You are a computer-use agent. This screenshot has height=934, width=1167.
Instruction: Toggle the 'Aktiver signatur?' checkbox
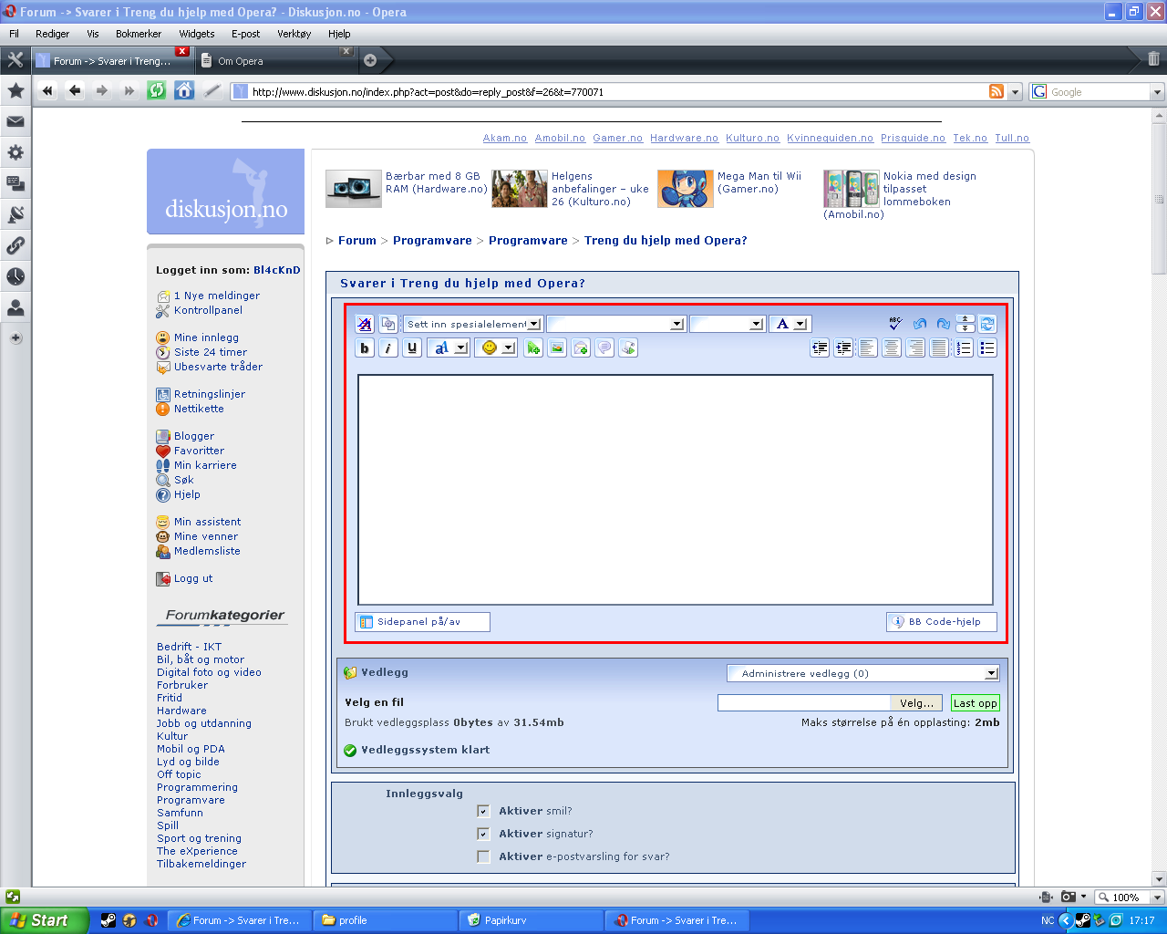pos(483,834)
